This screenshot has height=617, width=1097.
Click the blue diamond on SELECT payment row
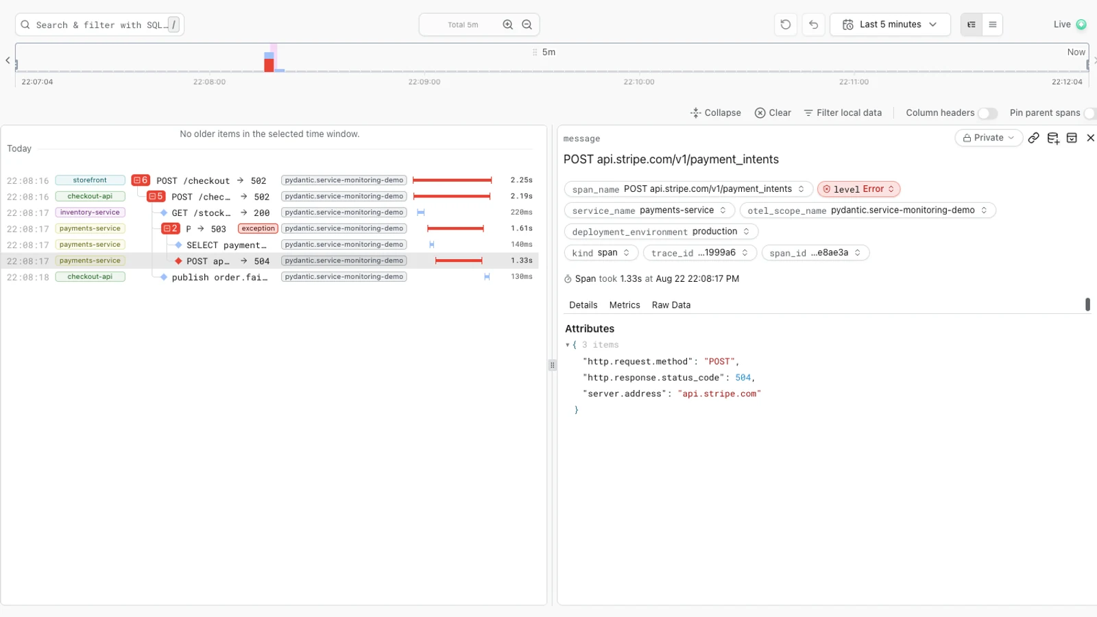coord(178,245)
